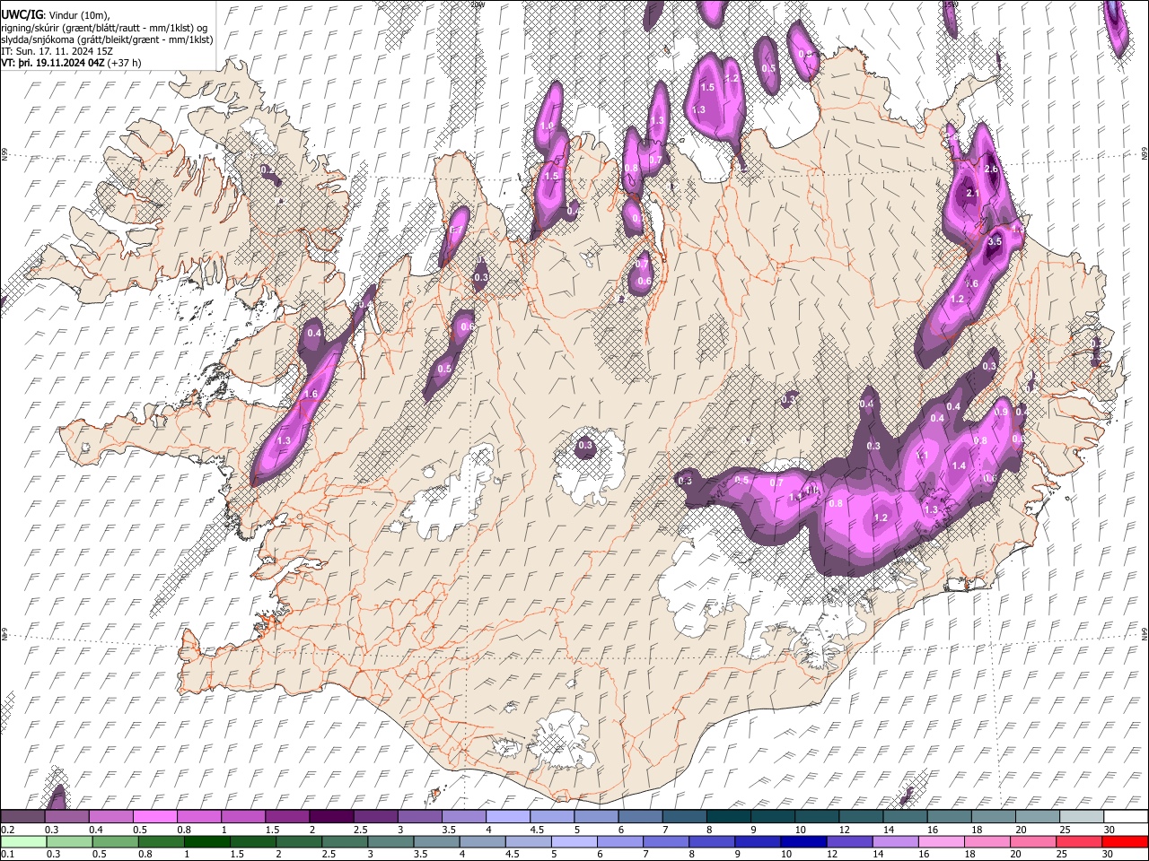
Task: Select top legend swatch between 1 and 1.5
Action: pos(243,816)
